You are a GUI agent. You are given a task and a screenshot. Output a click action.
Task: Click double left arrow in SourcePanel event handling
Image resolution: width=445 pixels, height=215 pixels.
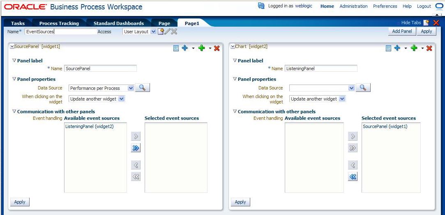[136, 177]
